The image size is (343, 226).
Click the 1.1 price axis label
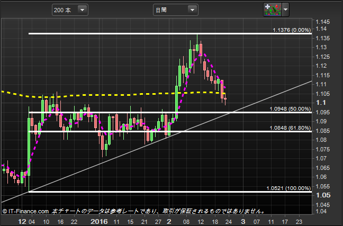coord(321,103)
